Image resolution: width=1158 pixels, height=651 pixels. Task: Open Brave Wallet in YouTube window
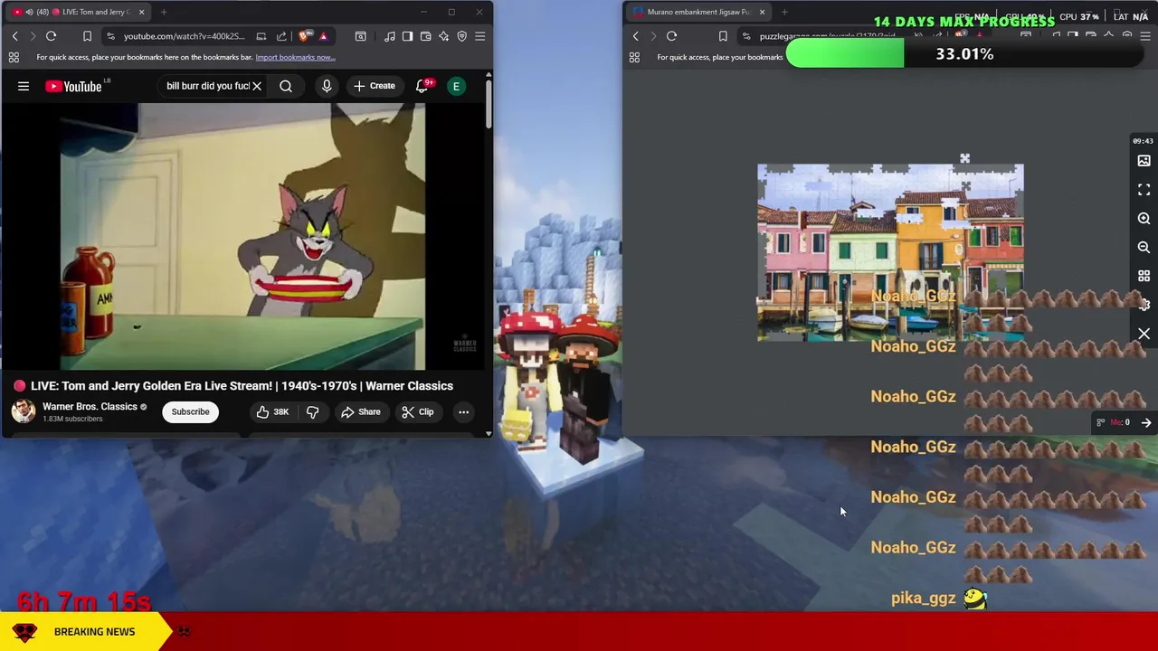(425, 36)
